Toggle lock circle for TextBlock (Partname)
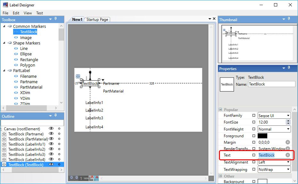 [x=59, y=134]
